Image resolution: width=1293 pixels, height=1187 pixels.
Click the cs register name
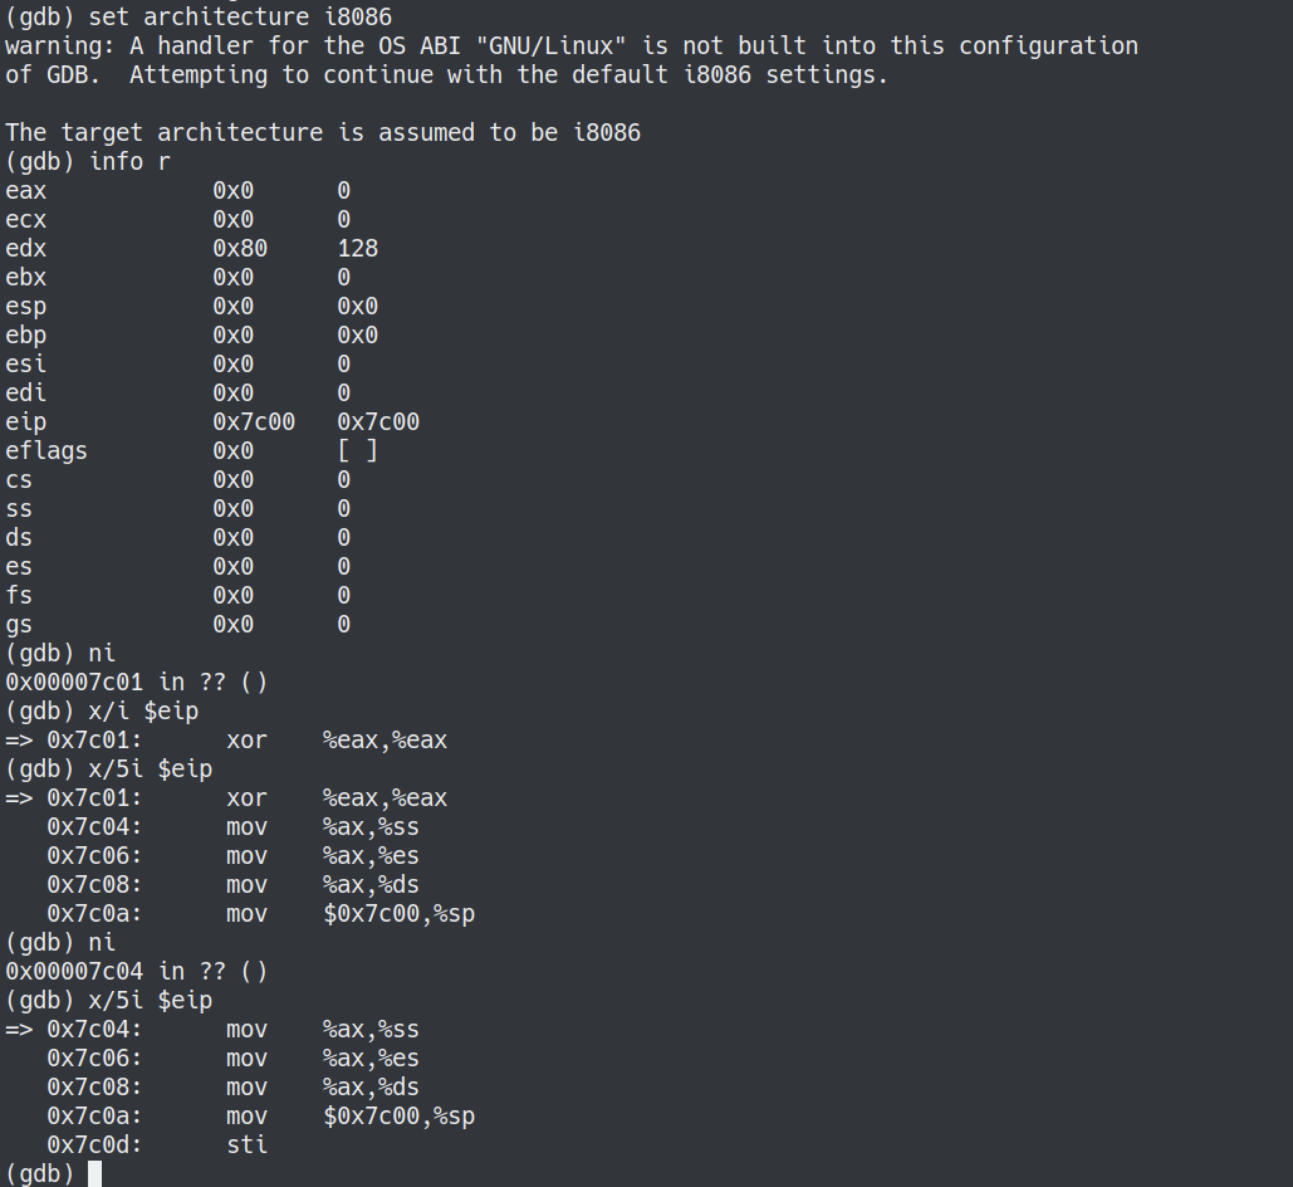click(x=19, y=479)
